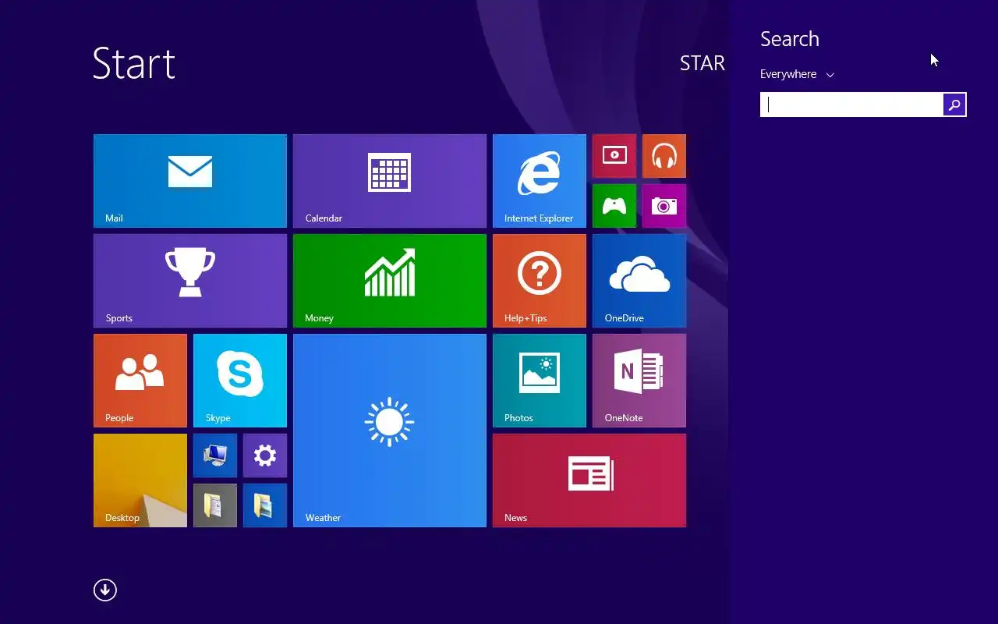This screenshot has width=998, height=624.
Task: Open the Video tile
Action: click(614, 156)
